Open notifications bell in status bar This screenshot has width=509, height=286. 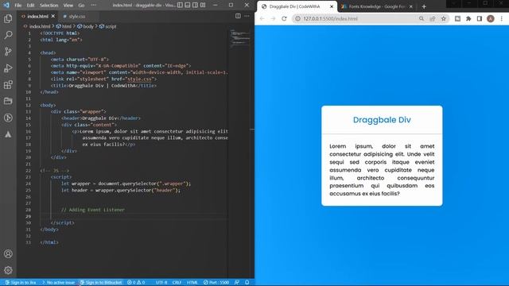pyautogui.click(x=247, y=283)
